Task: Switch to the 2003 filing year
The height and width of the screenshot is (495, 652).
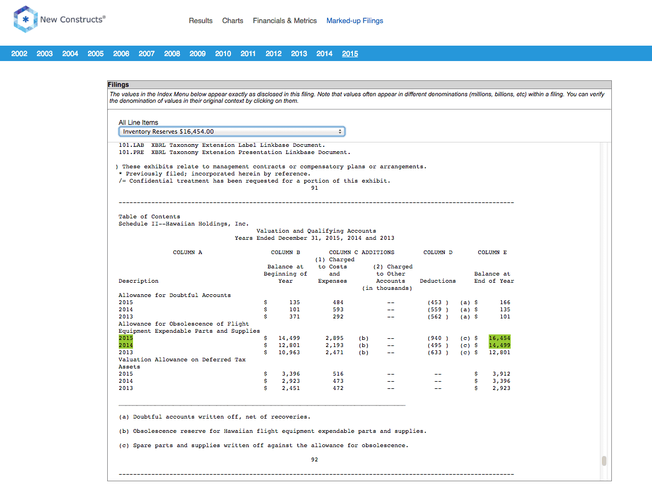Action: coord(45,54)
